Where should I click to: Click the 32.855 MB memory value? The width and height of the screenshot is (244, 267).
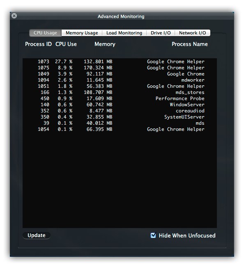[99, 117]
